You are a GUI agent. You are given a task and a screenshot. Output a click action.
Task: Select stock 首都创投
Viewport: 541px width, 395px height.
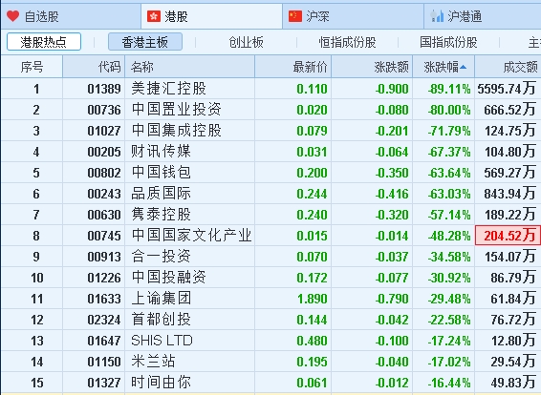[x=162, y=320]
